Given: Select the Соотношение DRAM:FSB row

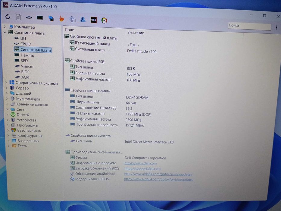Looking at the screenshot, I should [x=96, y=108].
